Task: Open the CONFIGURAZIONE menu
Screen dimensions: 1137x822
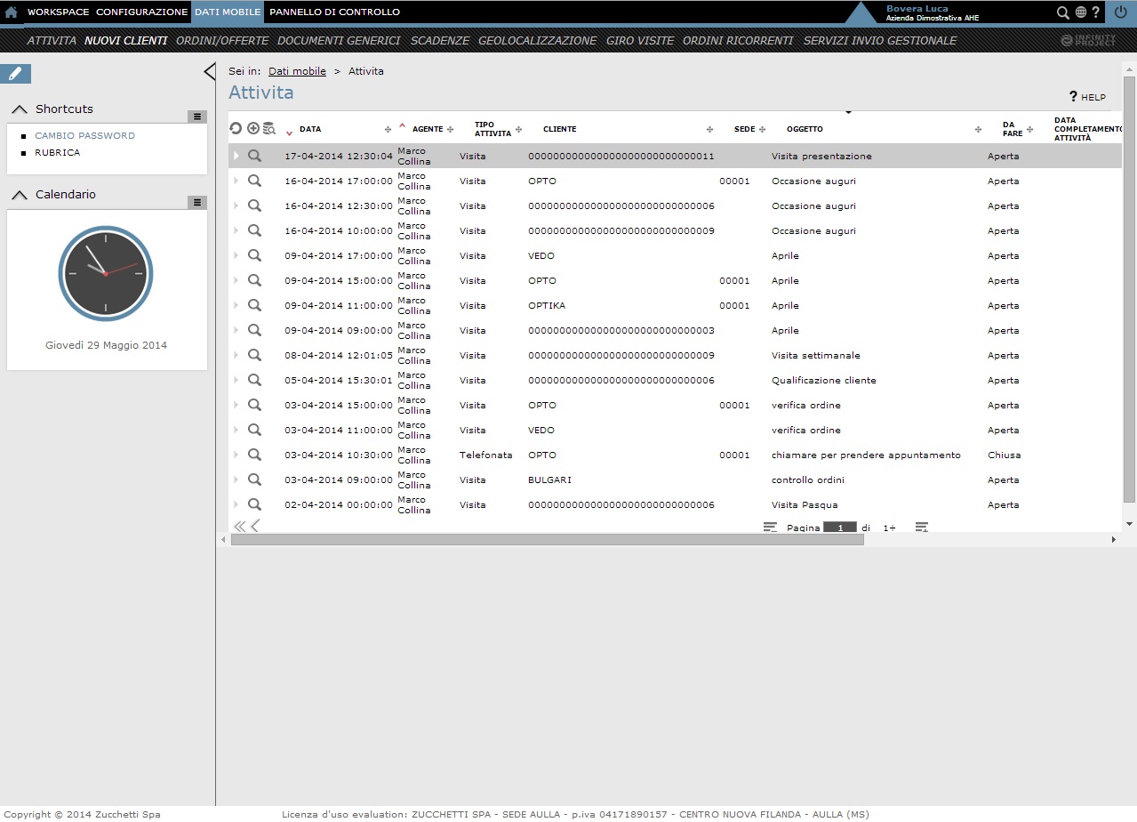Action: (x=141, y=12)
